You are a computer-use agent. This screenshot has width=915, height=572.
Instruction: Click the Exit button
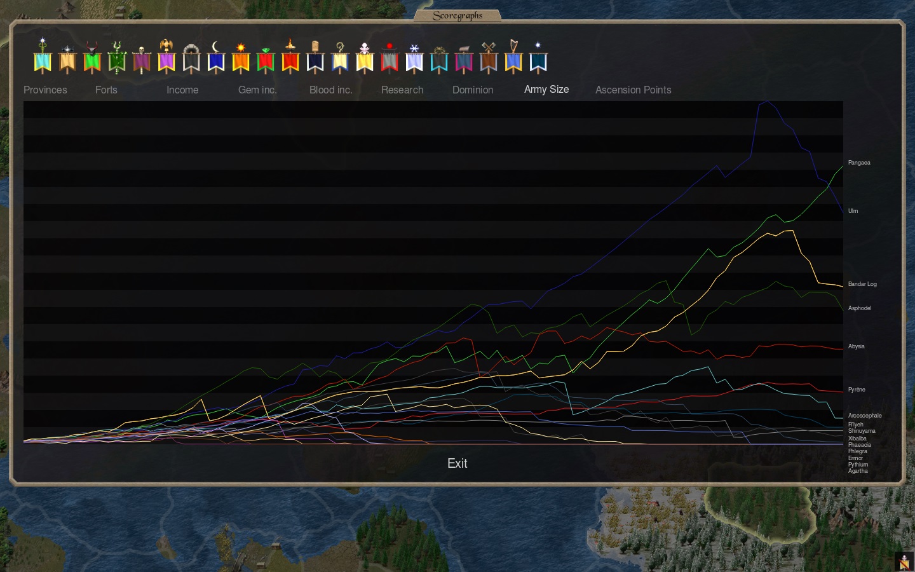click(457, 463)
